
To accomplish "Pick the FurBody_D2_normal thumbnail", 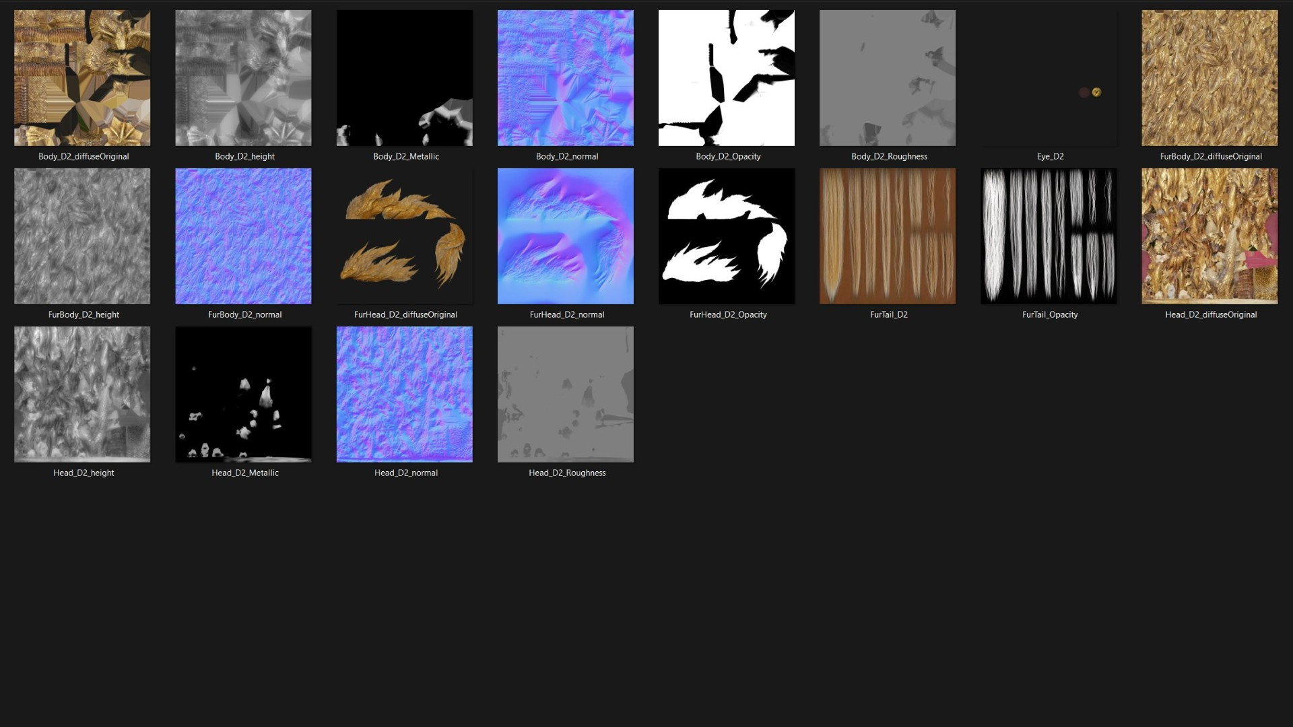I will [243, 236].
